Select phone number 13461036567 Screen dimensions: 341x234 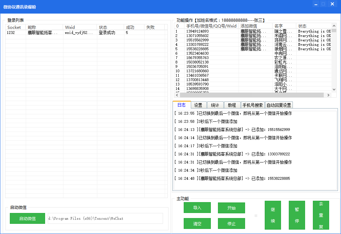tap(198, 75)
